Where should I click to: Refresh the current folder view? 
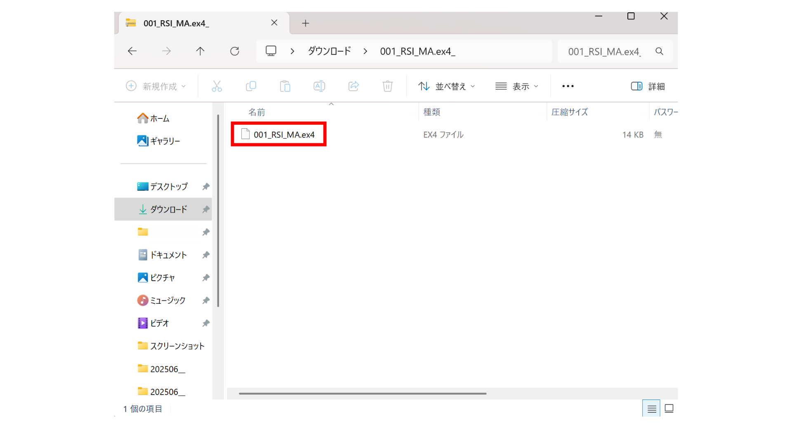click(235, 51)
